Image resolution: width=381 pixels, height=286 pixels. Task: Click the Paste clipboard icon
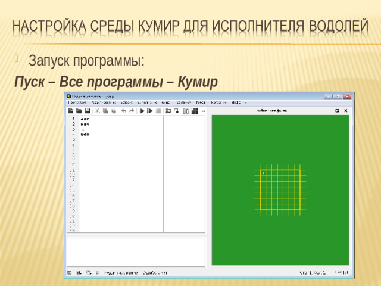[x=114, y=111]
